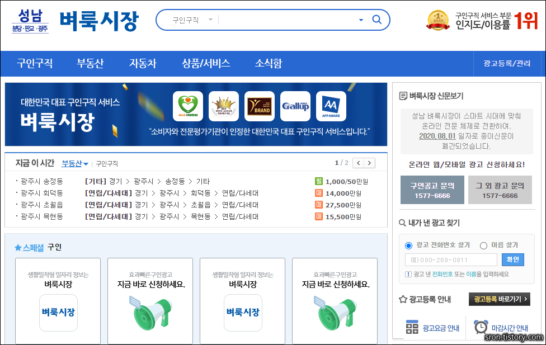This screenshot has width=546, height=345.
Task: Select the 광고 전화번호 찾기 radio button
Action: pos(409,246)
